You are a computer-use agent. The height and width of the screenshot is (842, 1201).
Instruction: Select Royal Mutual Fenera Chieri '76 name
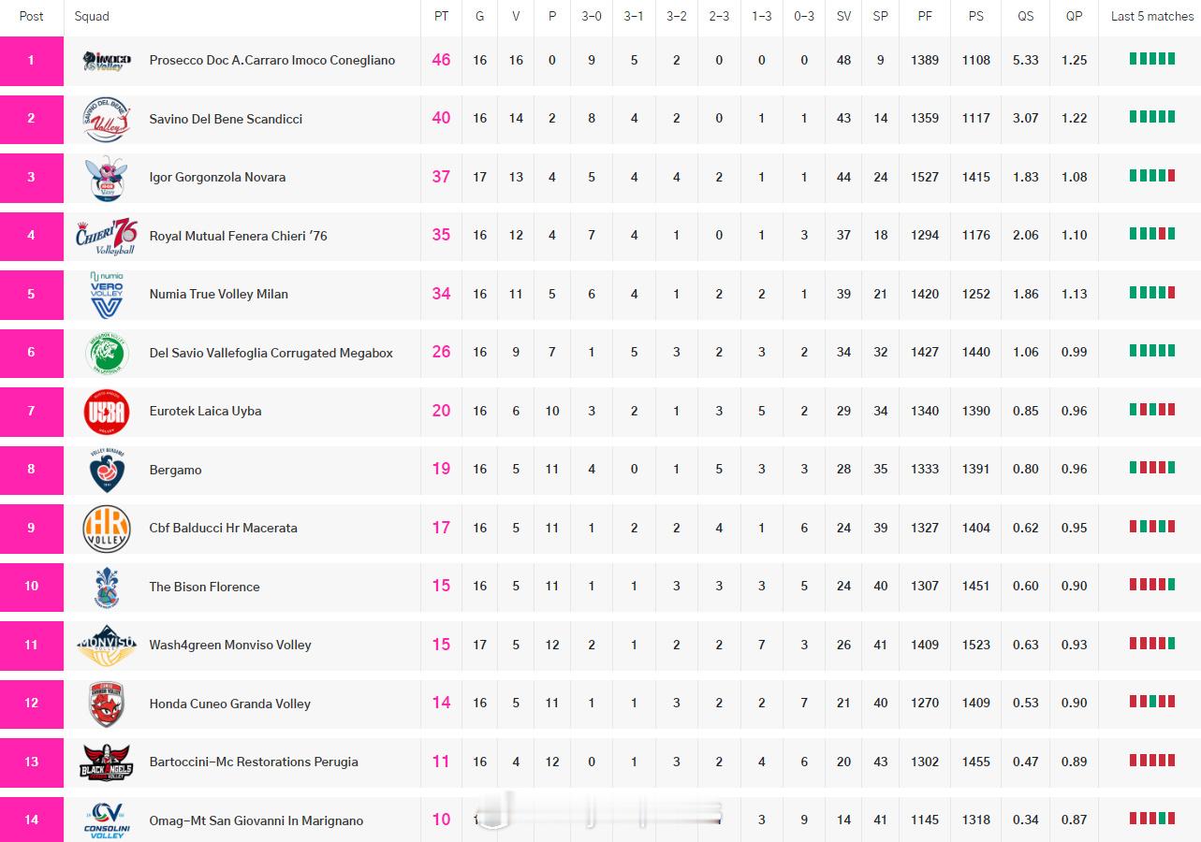[239, 236]
